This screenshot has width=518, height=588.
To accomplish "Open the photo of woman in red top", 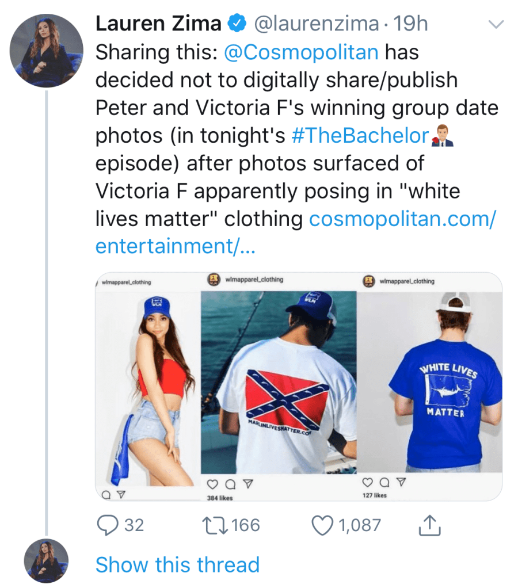I will pos(148,385).
